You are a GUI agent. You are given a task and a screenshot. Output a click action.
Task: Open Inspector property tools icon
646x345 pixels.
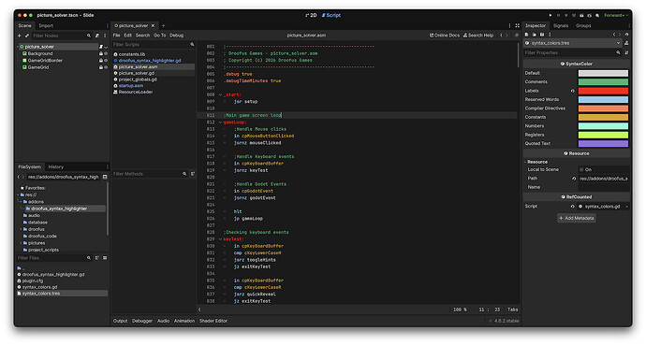pyautogui.click(x=626, y=52)
